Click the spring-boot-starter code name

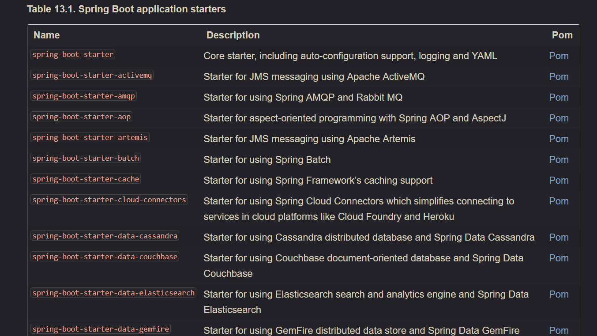point(73,54)
